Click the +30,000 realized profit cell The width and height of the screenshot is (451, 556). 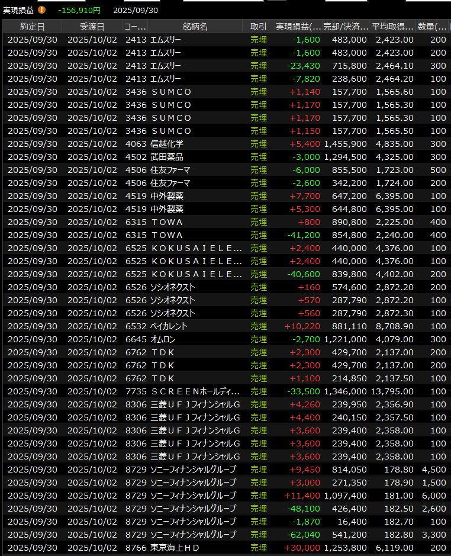(302, 548)
